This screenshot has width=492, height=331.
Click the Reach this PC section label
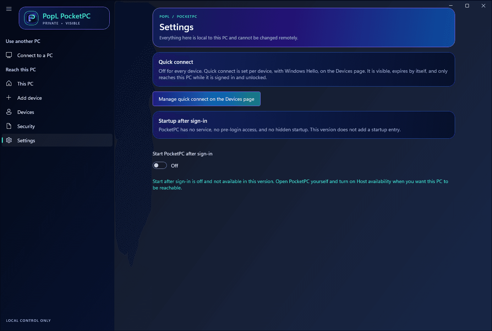click(x=21, y=70)
